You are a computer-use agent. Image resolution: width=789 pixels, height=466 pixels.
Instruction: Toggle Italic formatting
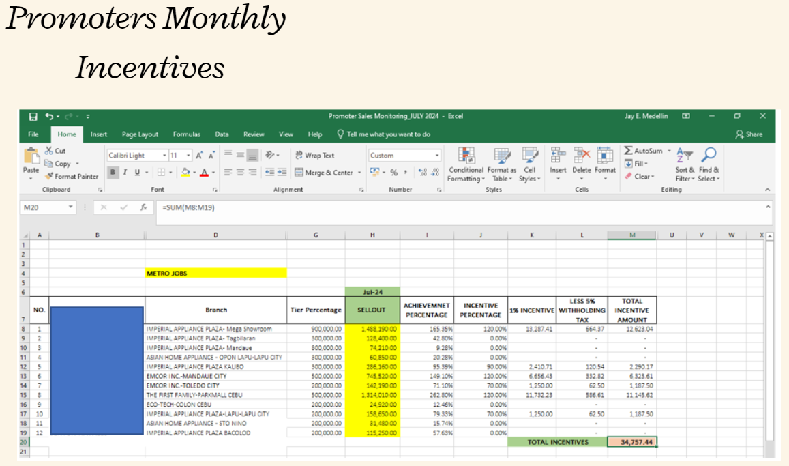(x=125, y=172)
